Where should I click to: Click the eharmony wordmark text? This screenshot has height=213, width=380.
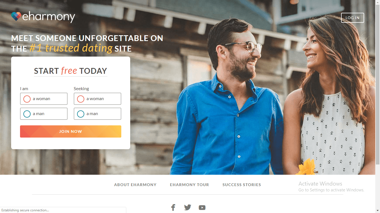point(49,17)
